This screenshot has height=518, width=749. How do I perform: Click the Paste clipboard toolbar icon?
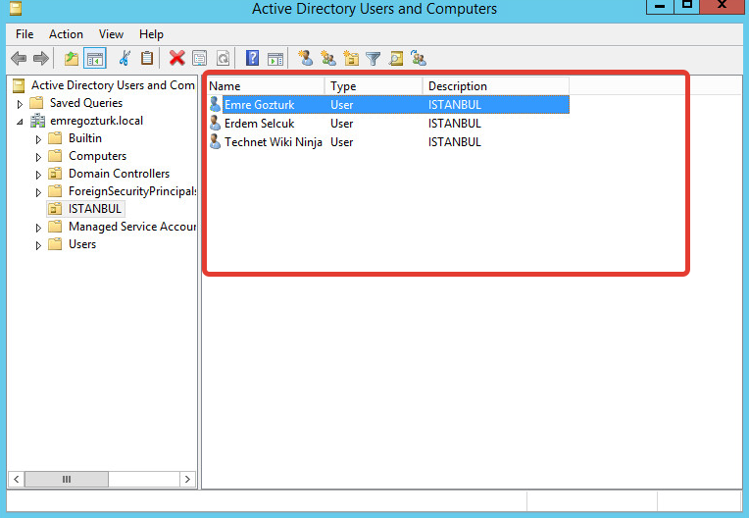coord(147,59)
